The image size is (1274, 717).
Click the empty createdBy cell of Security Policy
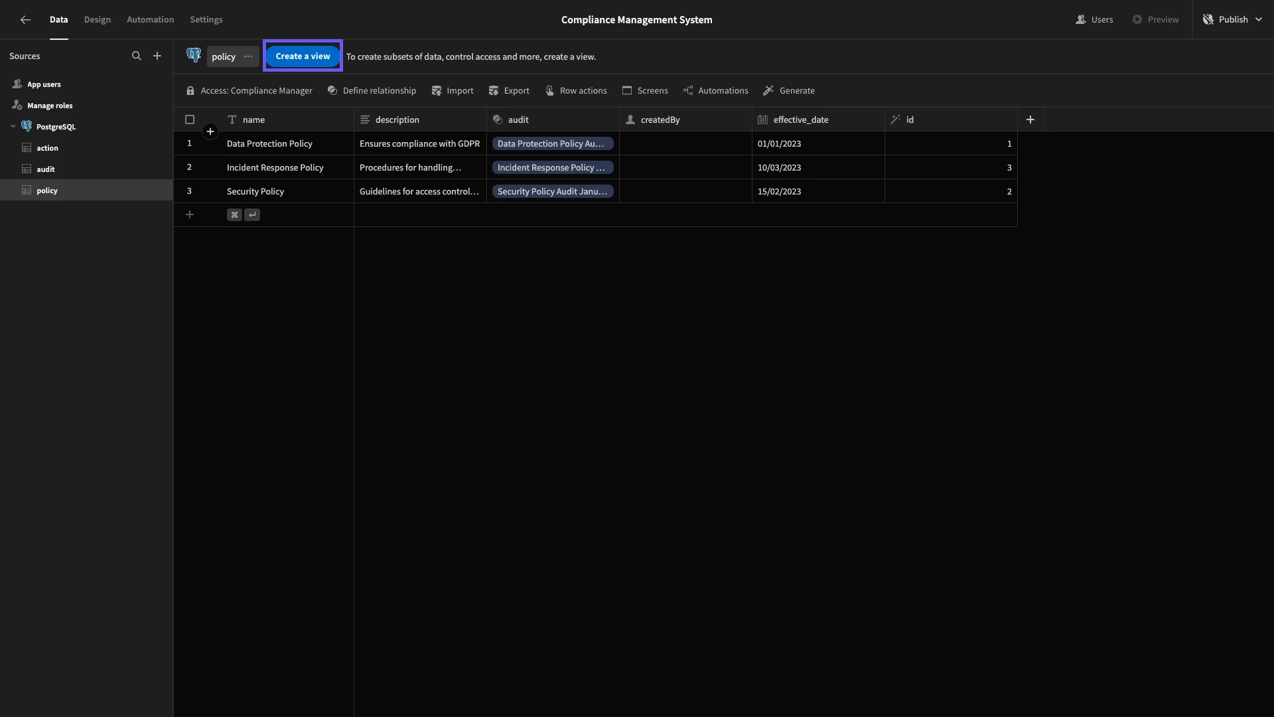685,191
